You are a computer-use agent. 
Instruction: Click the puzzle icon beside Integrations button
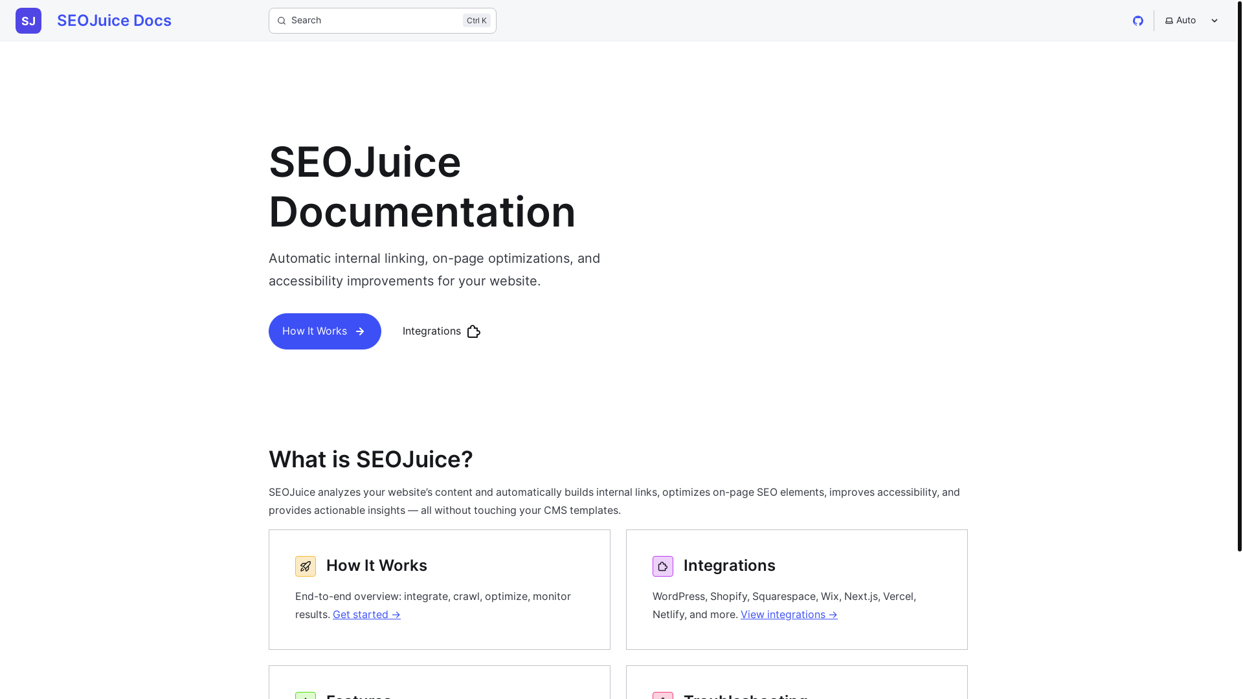click(x=474, y=331)
